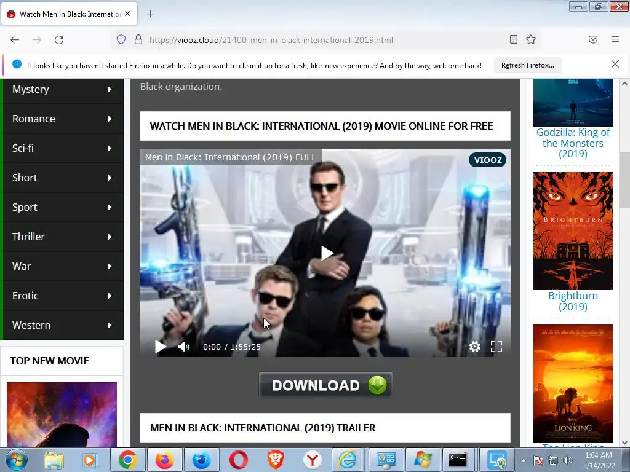630x472 pixels.
Task: Open the Thriller genre menu item
Action: [63, 237]
